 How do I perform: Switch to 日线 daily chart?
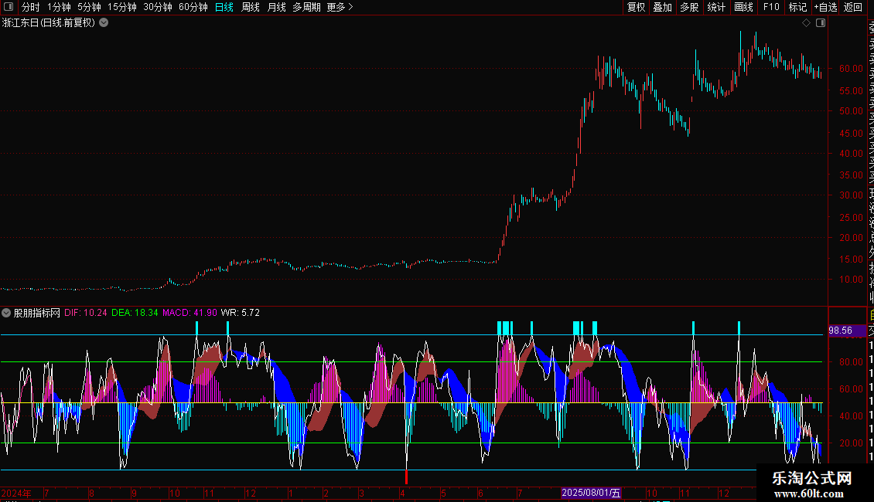tap(224, 7)
